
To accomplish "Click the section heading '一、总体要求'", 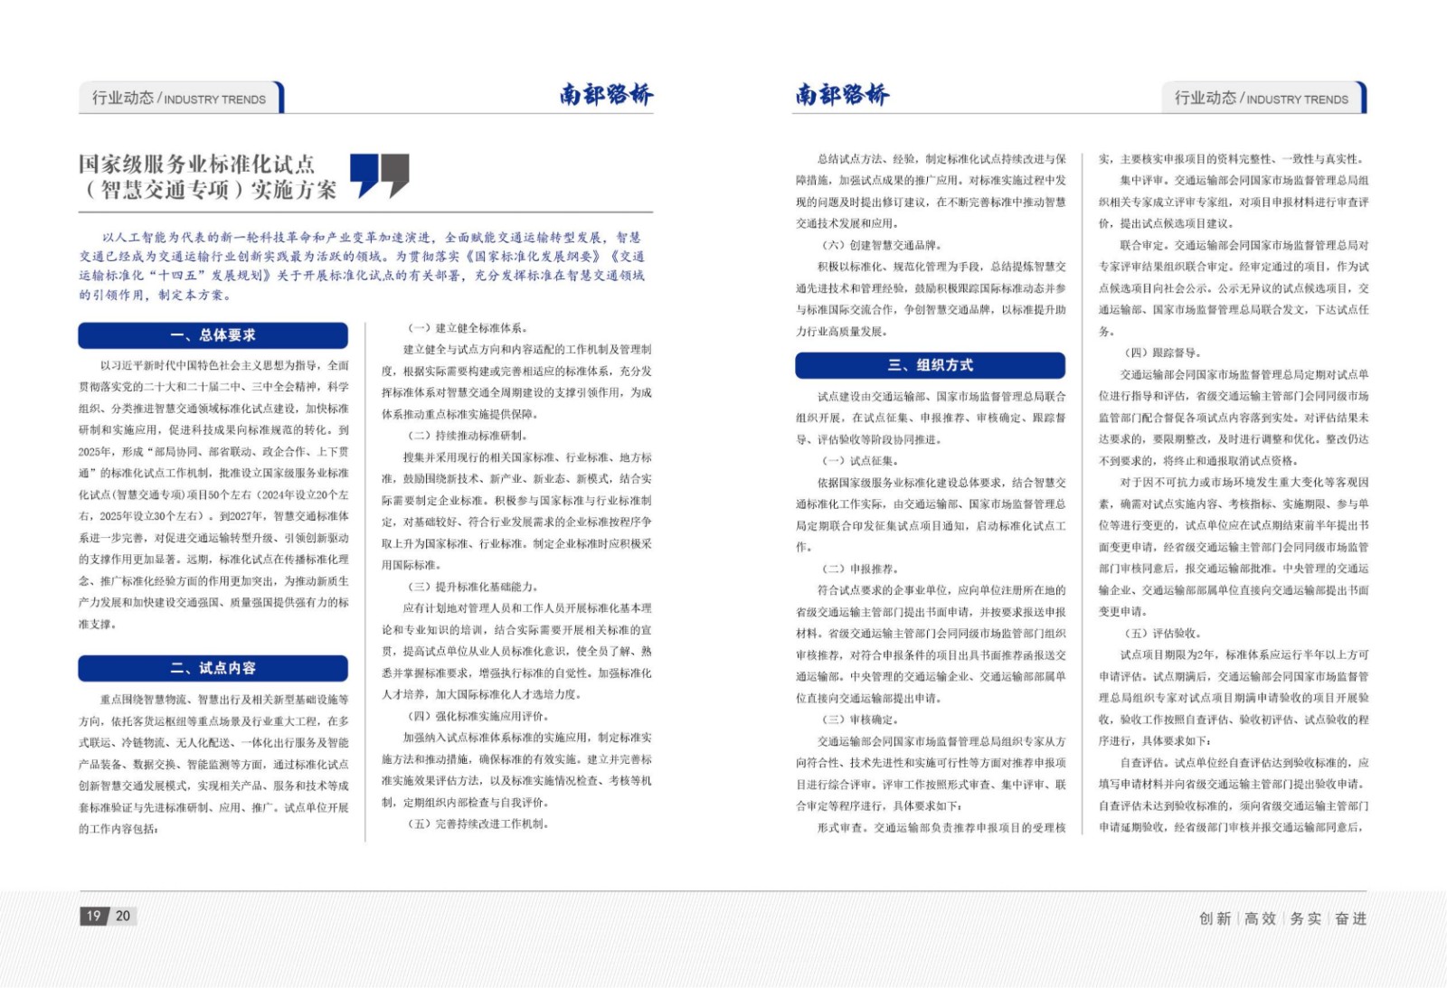I will 213,335.
